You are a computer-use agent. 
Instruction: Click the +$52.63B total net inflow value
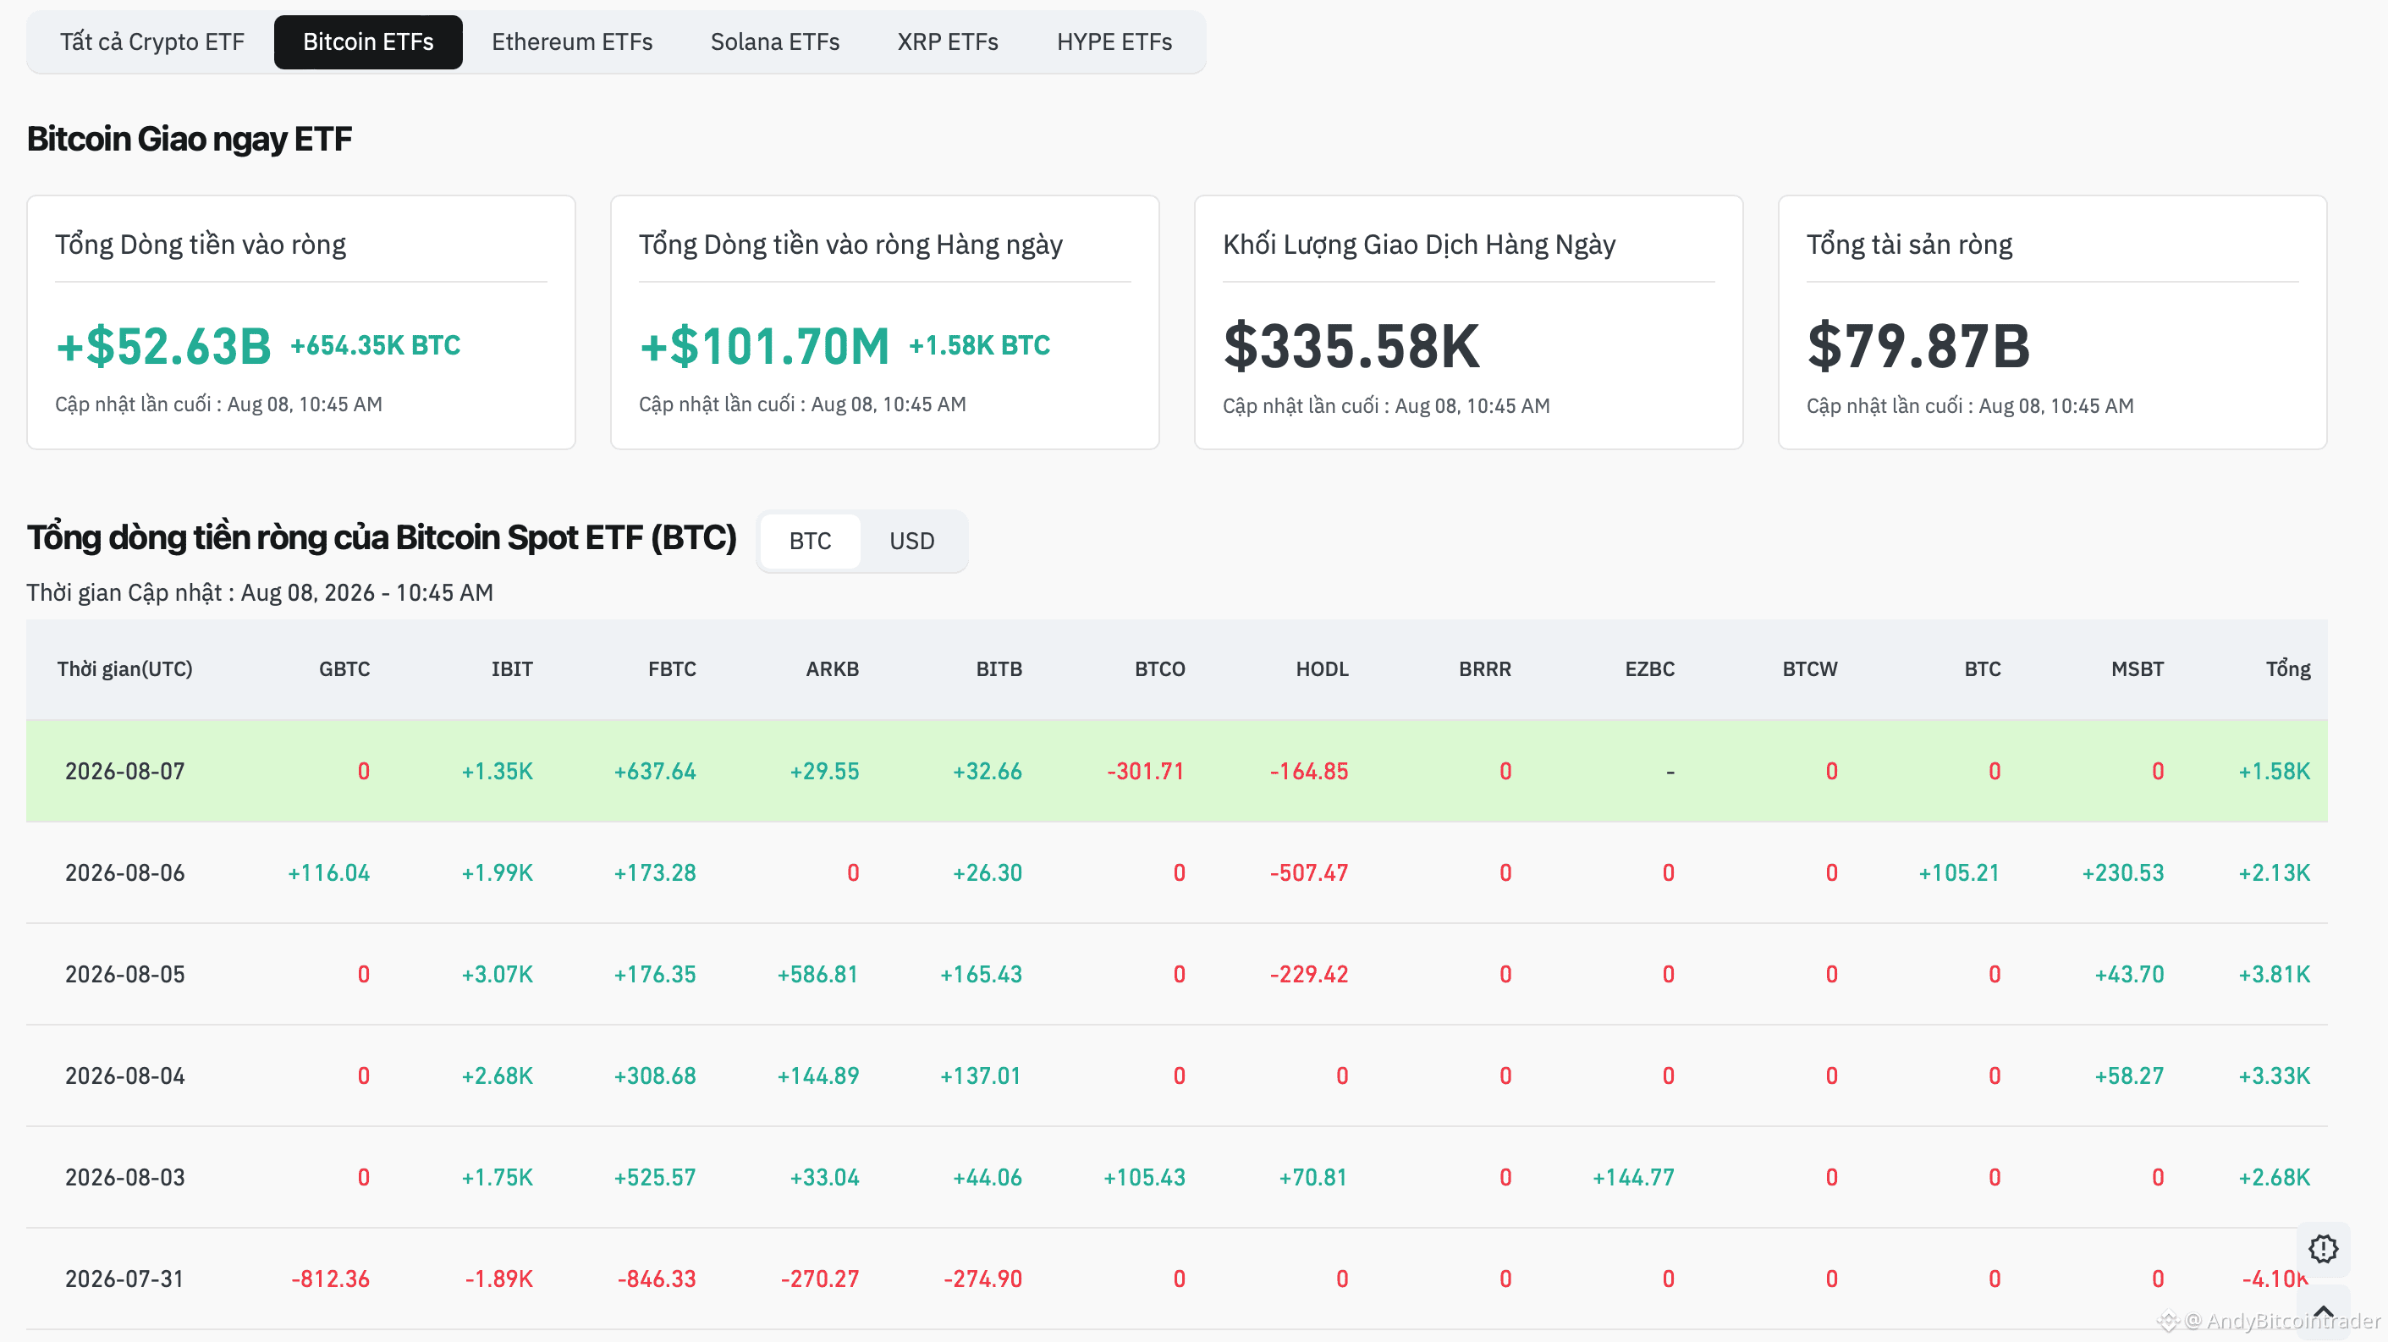click(x=163, y=347)
